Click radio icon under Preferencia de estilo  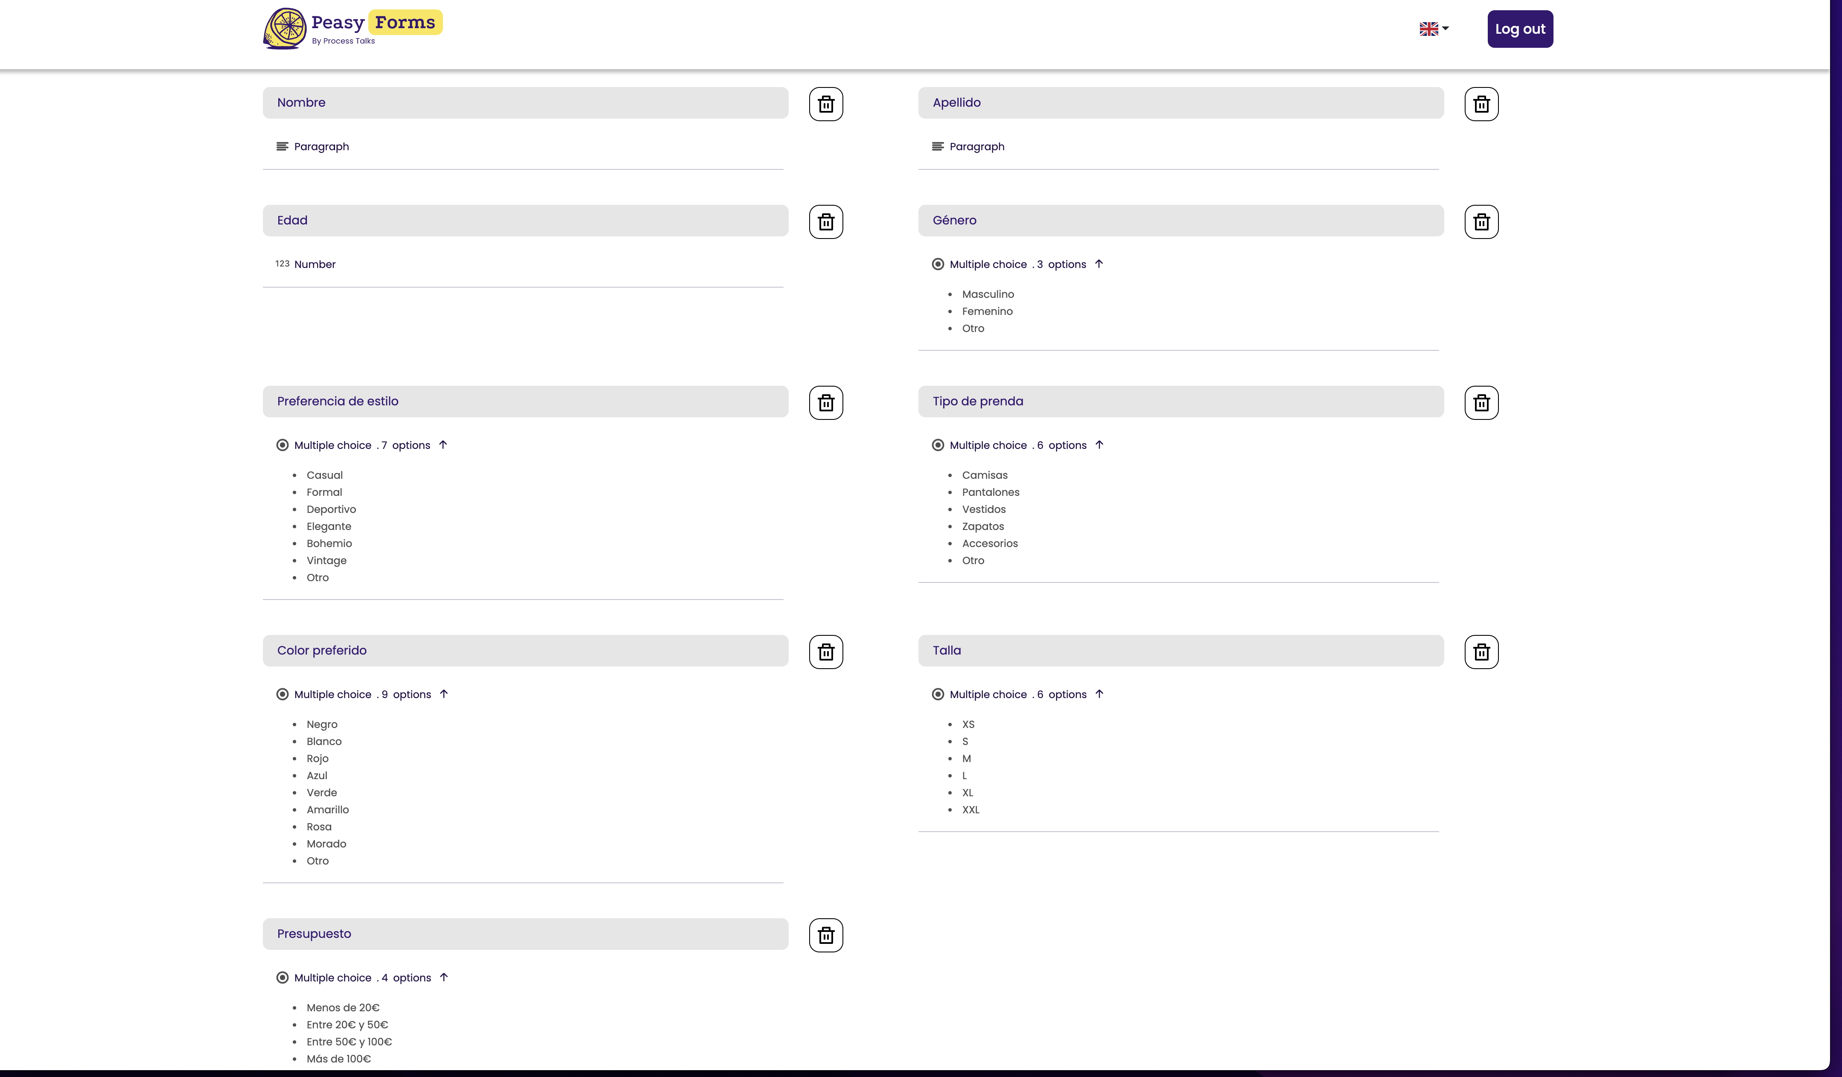282,445
